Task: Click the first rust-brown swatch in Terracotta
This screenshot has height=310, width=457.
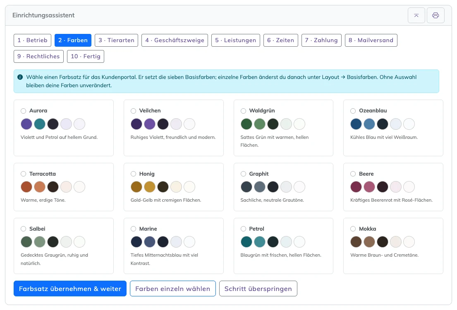Action: tap(26, 187)
